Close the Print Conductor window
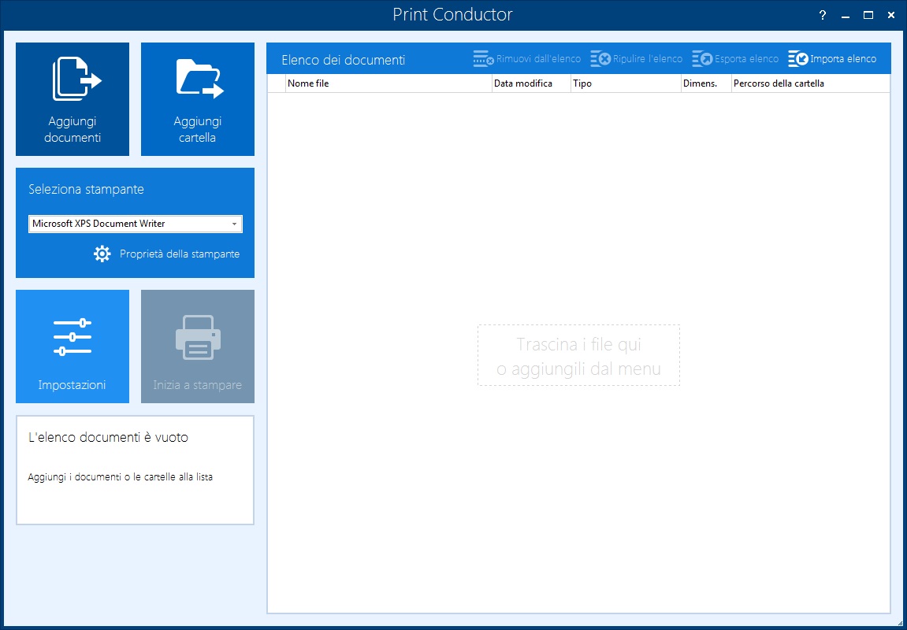Viewport: 907px width, 630px height. tap(891, 16)
